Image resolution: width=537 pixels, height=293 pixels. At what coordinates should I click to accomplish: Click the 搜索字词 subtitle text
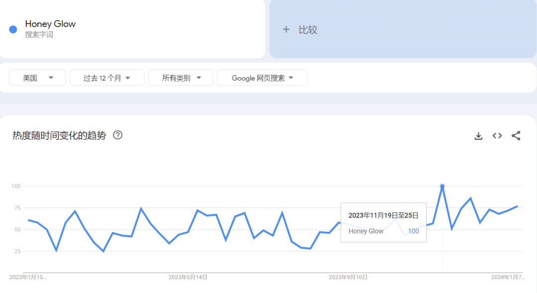coord(39,35)
